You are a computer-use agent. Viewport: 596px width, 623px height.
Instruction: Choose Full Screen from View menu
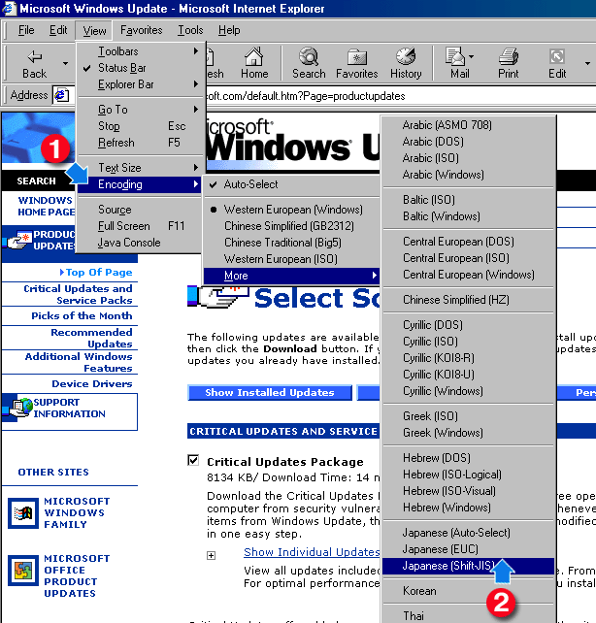[x=140, y=226]
